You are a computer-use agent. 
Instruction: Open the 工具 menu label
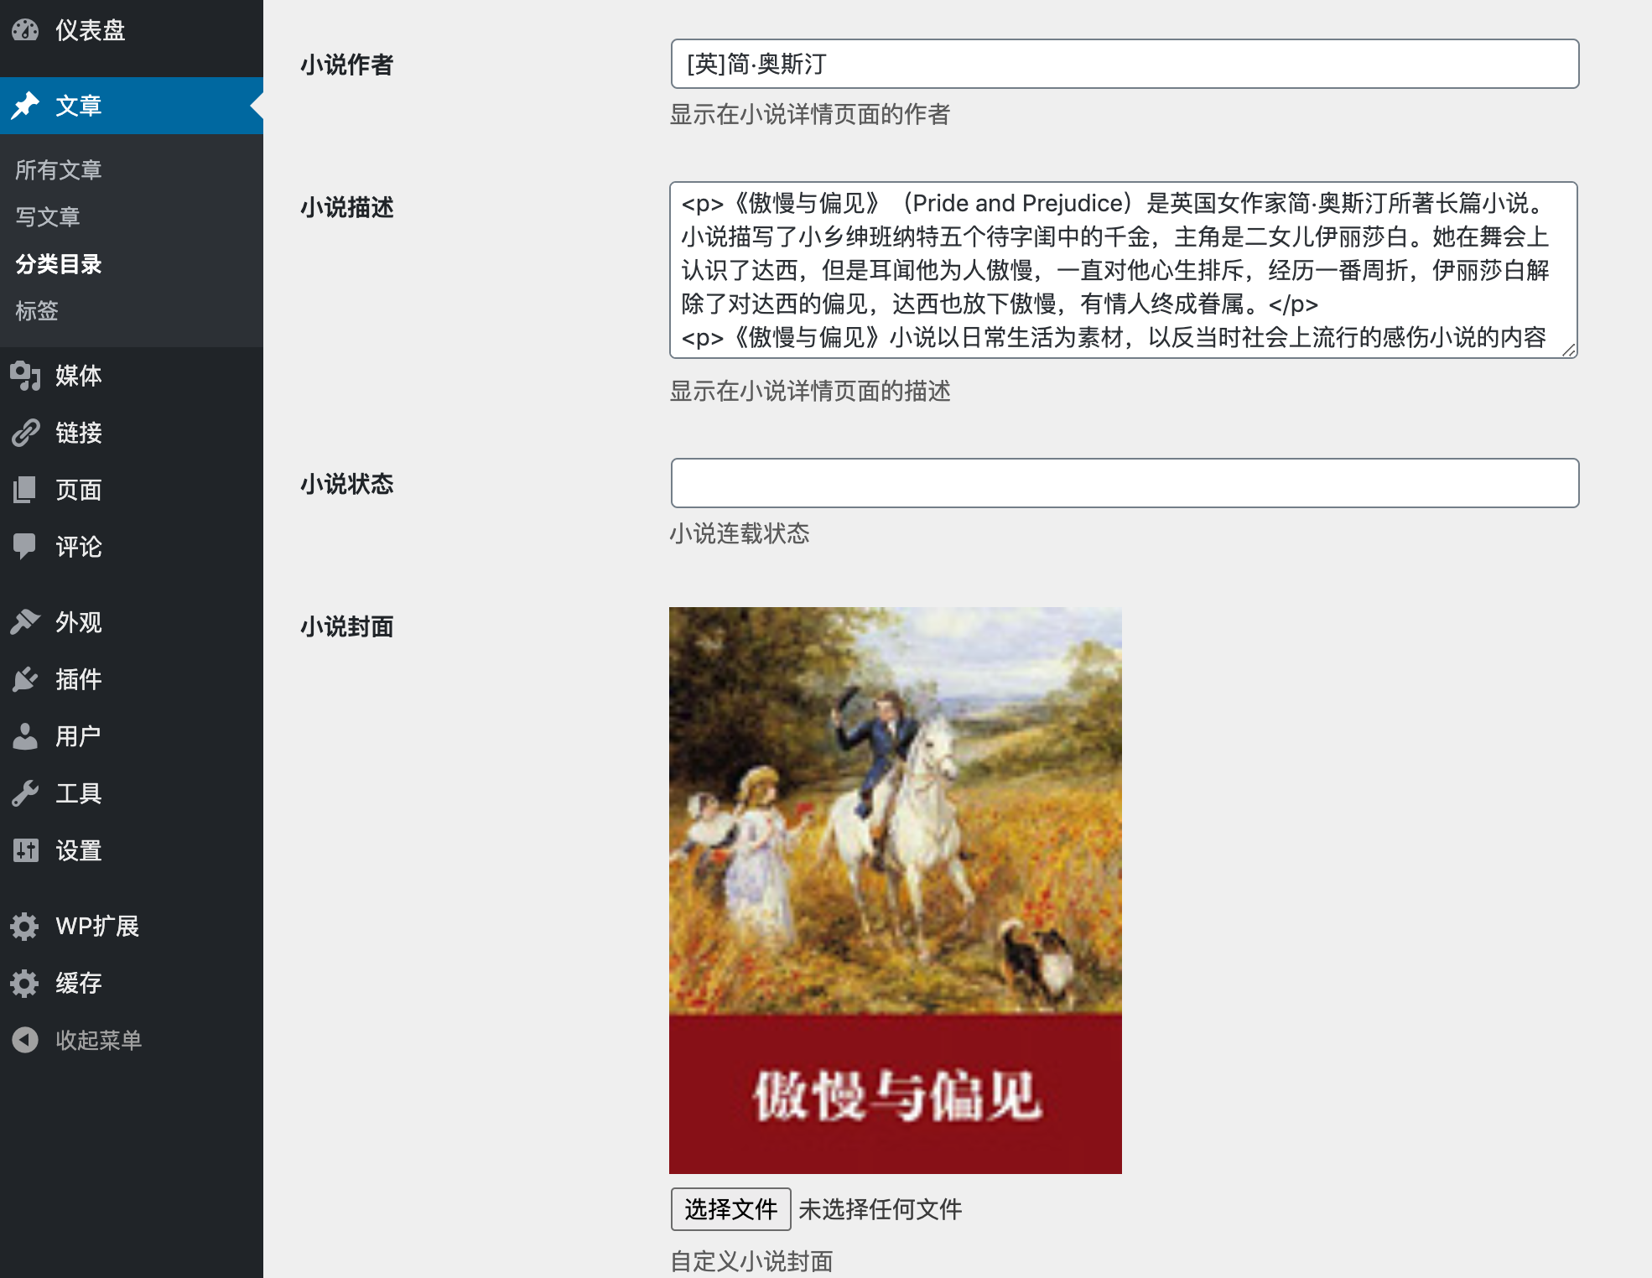pyautogui.click(x=79, y=793)
